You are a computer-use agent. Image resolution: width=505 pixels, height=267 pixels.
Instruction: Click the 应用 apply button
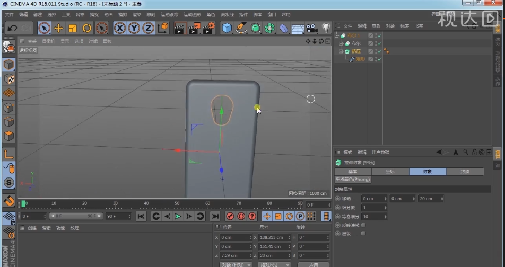314,264
